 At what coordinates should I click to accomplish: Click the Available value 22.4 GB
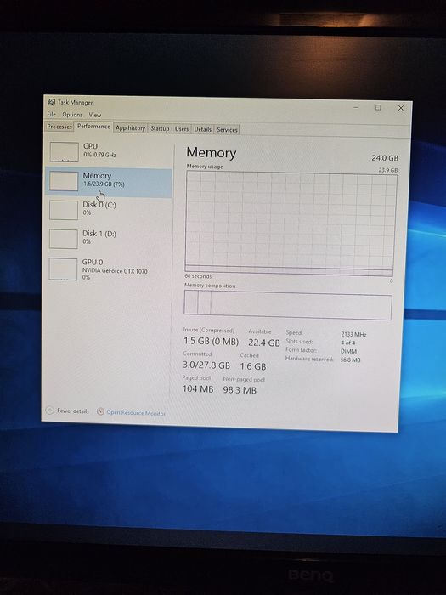click(x=264, y=343)
